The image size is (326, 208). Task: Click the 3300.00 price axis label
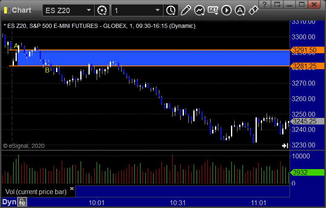(x=303, y=37)
